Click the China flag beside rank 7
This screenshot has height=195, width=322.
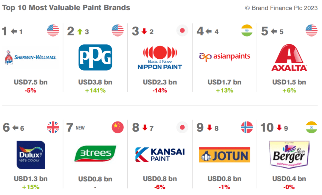coord(118,127)
